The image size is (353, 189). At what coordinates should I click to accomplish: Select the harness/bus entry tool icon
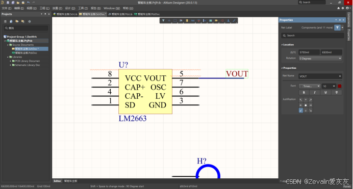[205, 21]
